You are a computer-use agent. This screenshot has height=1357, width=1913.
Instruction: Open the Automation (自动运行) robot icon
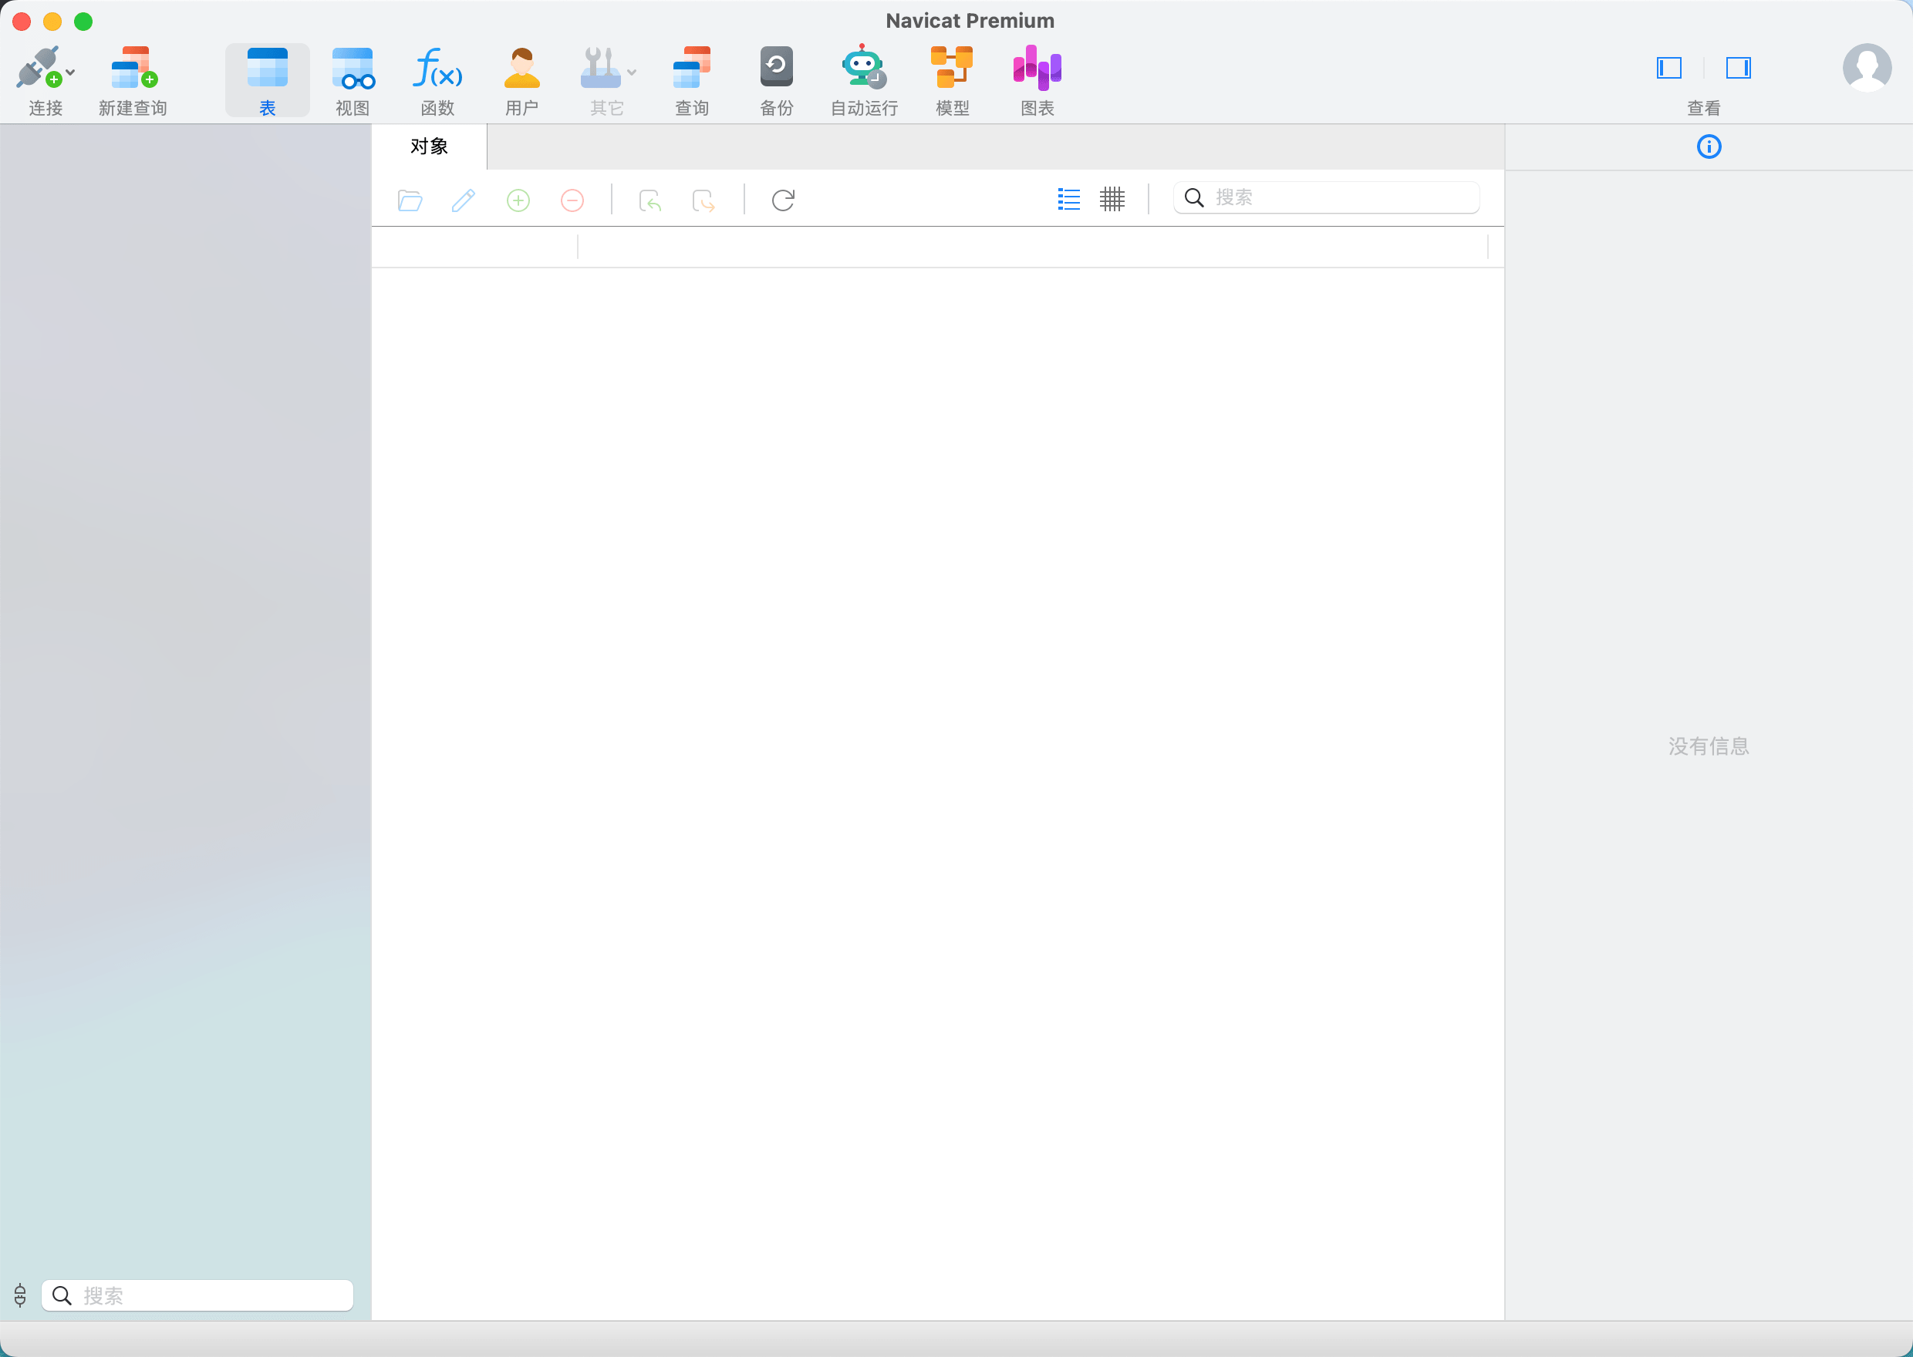[x=863, y=68]
